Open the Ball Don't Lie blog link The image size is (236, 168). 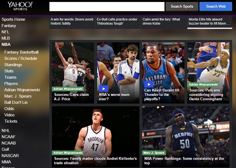16,103
